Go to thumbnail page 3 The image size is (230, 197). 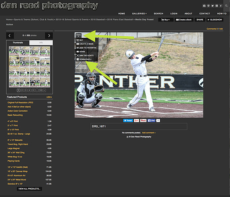(x=26, y=90)
